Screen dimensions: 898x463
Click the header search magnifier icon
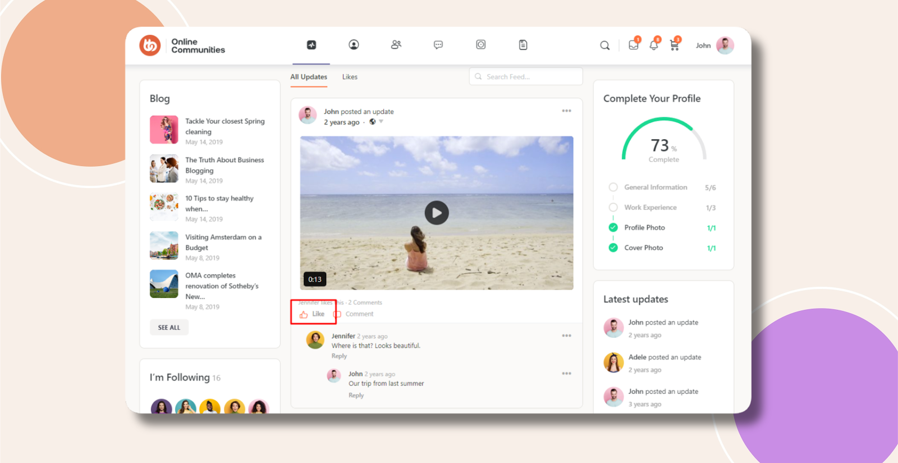[x=604, y=45]
